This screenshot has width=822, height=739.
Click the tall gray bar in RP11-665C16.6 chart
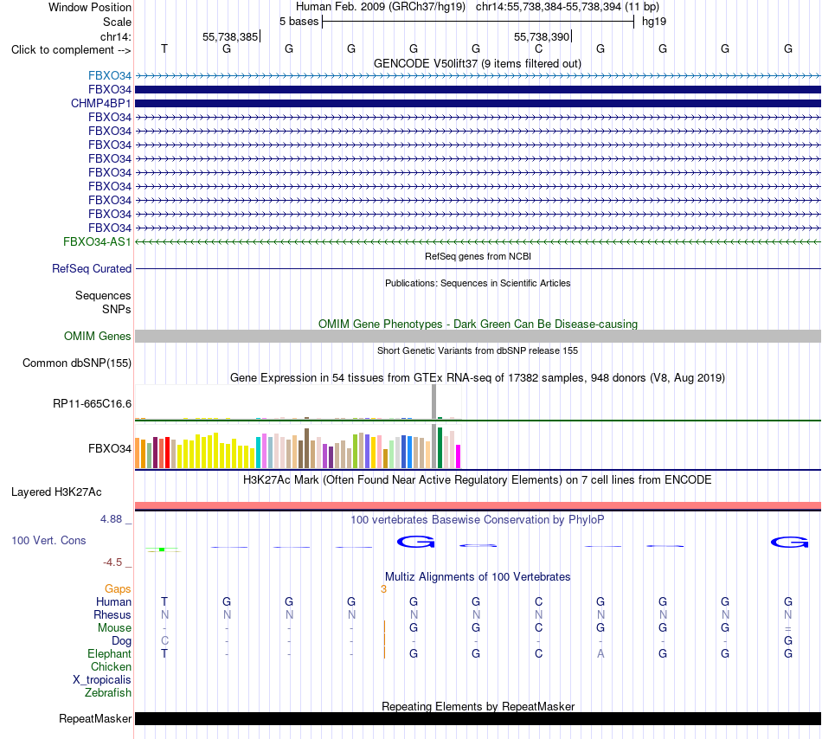coord(433,402)
